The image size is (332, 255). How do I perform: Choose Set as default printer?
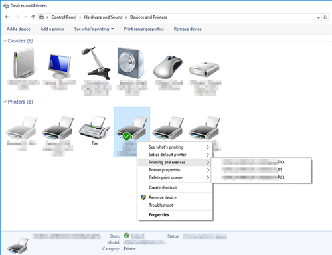[x=175, y=155]
